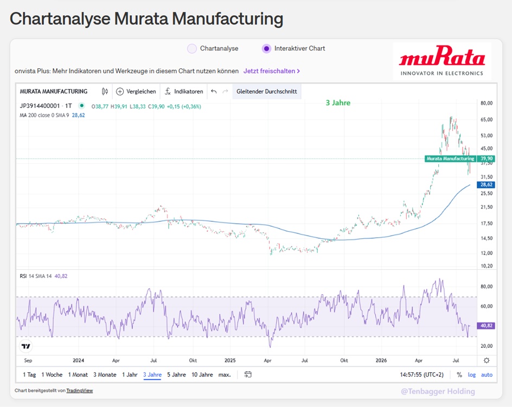
Task: Toggle percent scale mode
Action: (x=459, y=374)
